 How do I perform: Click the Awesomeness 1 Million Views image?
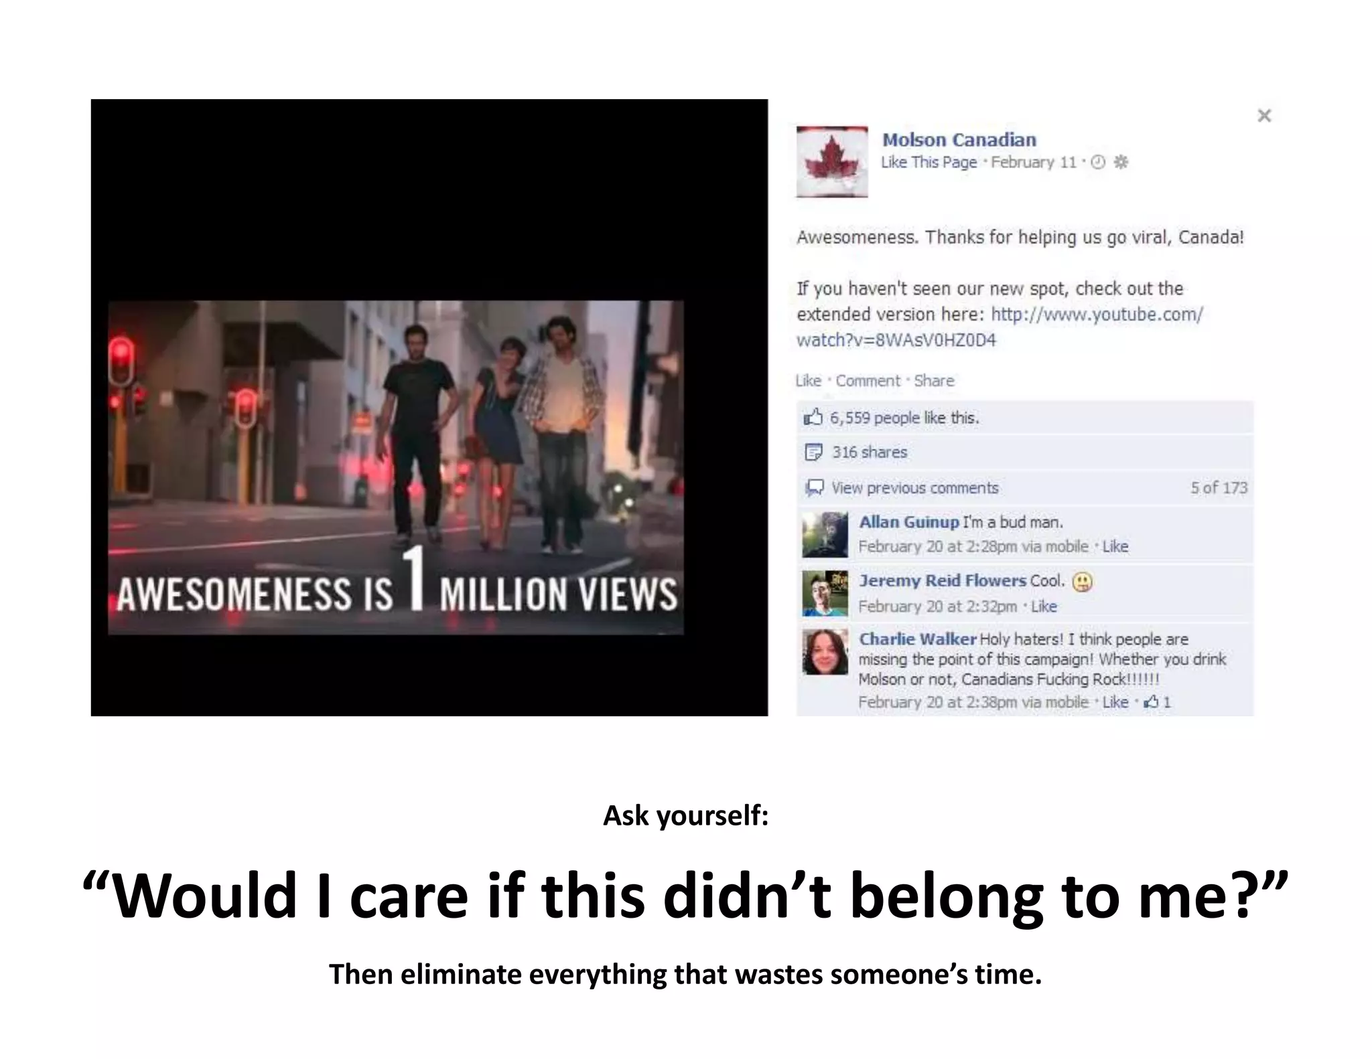[396, 467]
